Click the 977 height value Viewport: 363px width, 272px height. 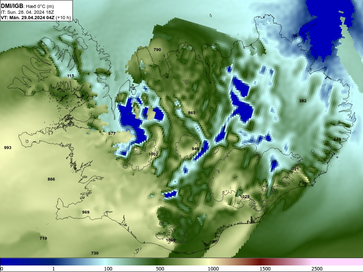coord(112,133)
